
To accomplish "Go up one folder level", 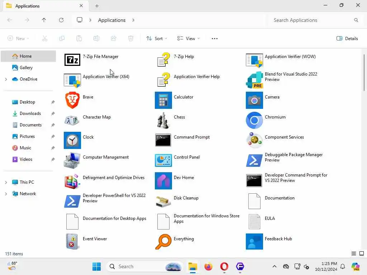I will [44, 20].
